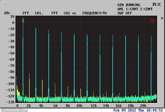Image resolution: width=165 pixels, height=112 pixels.
Task: Click the dBr unit label
Action: [x=7, y=13]
